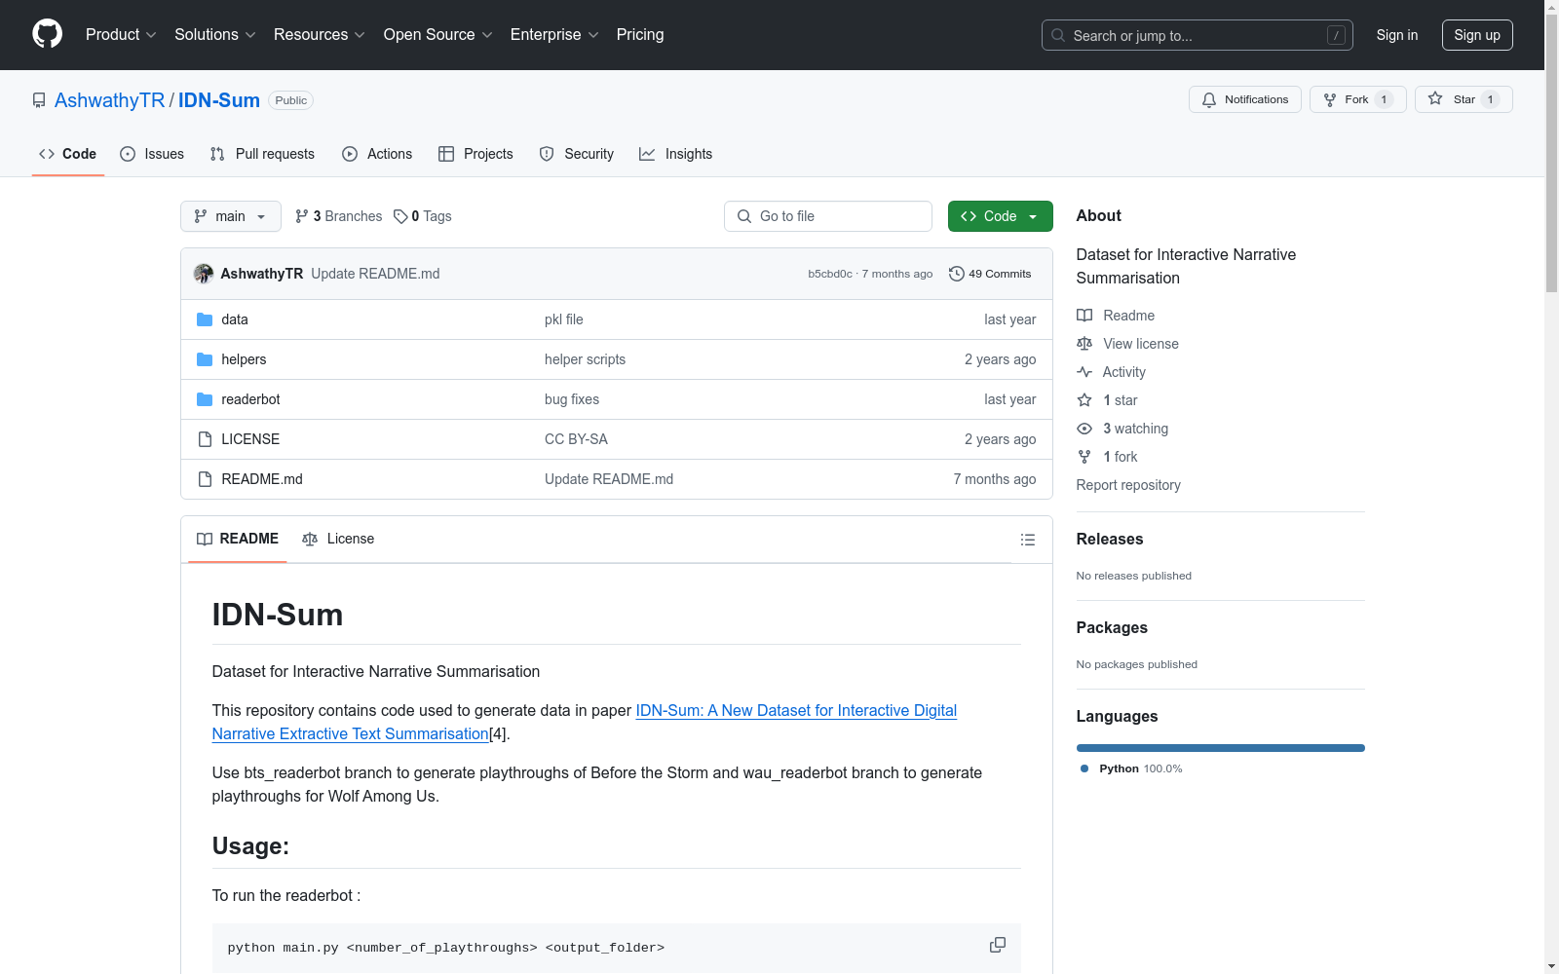Copy the python main.py command
1559x974 pixels.
click(x=998, y=946)
